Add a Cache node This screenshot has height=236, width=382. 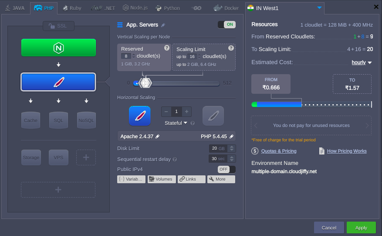coord(30,120)
